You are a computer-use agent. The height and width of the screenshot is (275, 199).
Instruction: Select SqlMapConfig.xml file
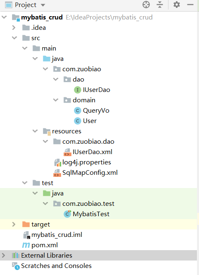click(90, 173)
